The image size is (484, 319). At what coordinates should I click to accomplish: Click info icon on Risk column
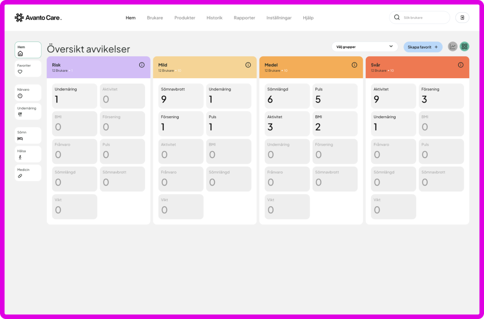tap(142, 65)
